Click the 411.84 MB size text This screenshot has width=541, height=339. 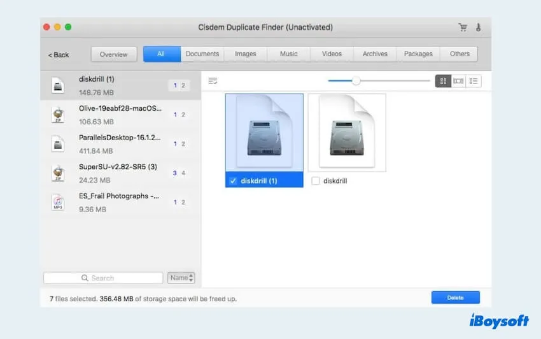click(96, 151)
